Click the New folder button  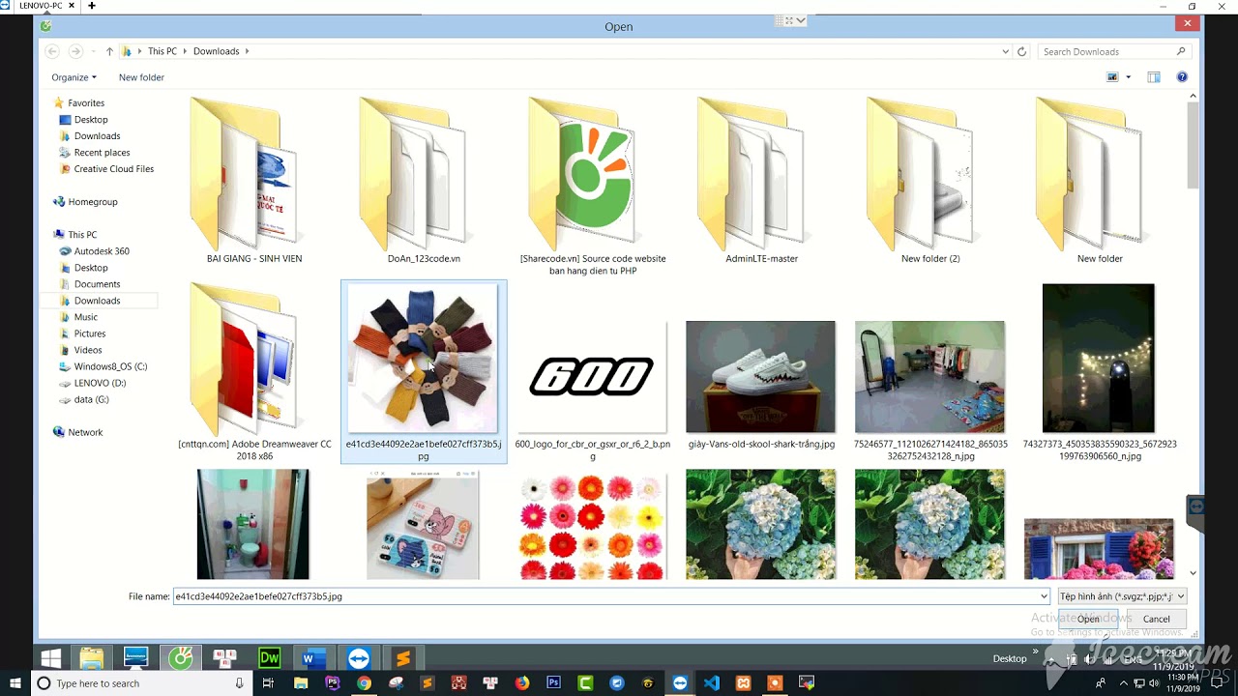tap(141, 77)
